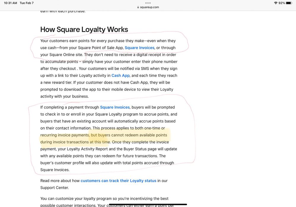Image resolution: width=296 pixels, height=207 pixels.
Task: Tap the padlock icon beside squareup.com
Action: (138, 7)
